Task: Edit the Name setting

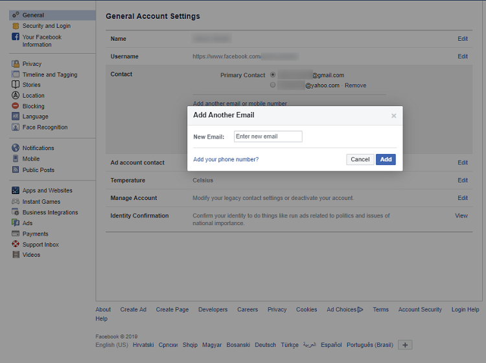Action: 463,39
